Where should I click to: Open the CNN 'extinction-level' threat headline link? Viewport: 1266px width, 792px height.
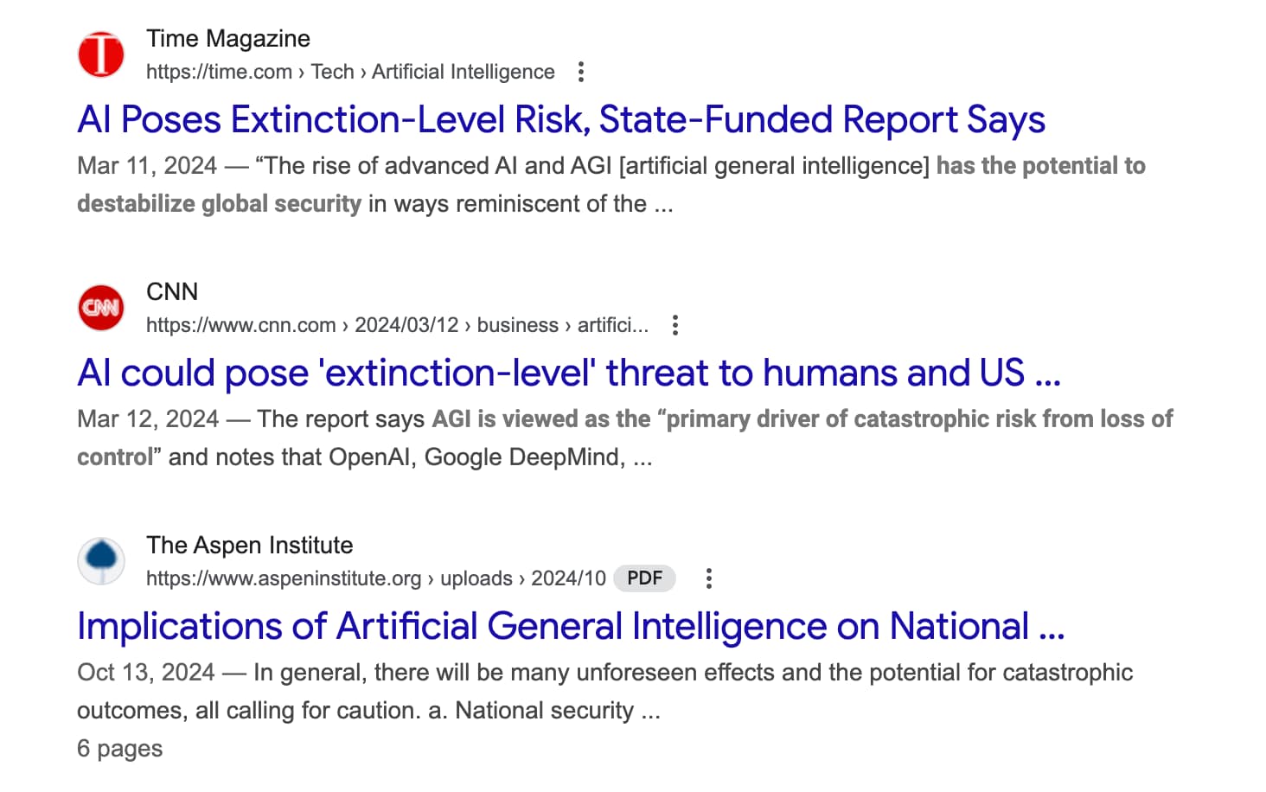(568, 374)
